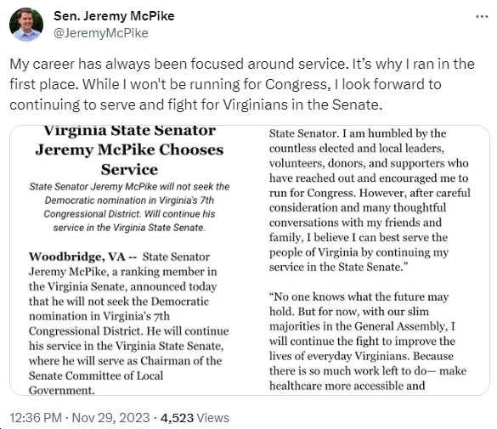The height and width of the screenshot is (429, 497).
Task: Click the word 'Views' beside the count
Action: (212, 418)
